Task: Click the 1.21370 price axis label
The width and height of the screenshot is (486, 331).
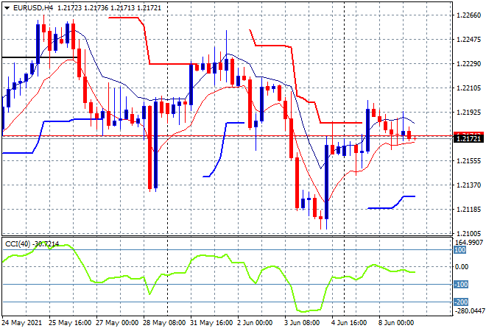Action: click(468, 185)
